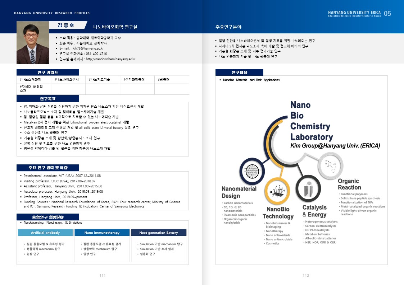
Task: Click the lab phone number 031-400-4716
Action: pyautogui.click(x=96, y=54)
